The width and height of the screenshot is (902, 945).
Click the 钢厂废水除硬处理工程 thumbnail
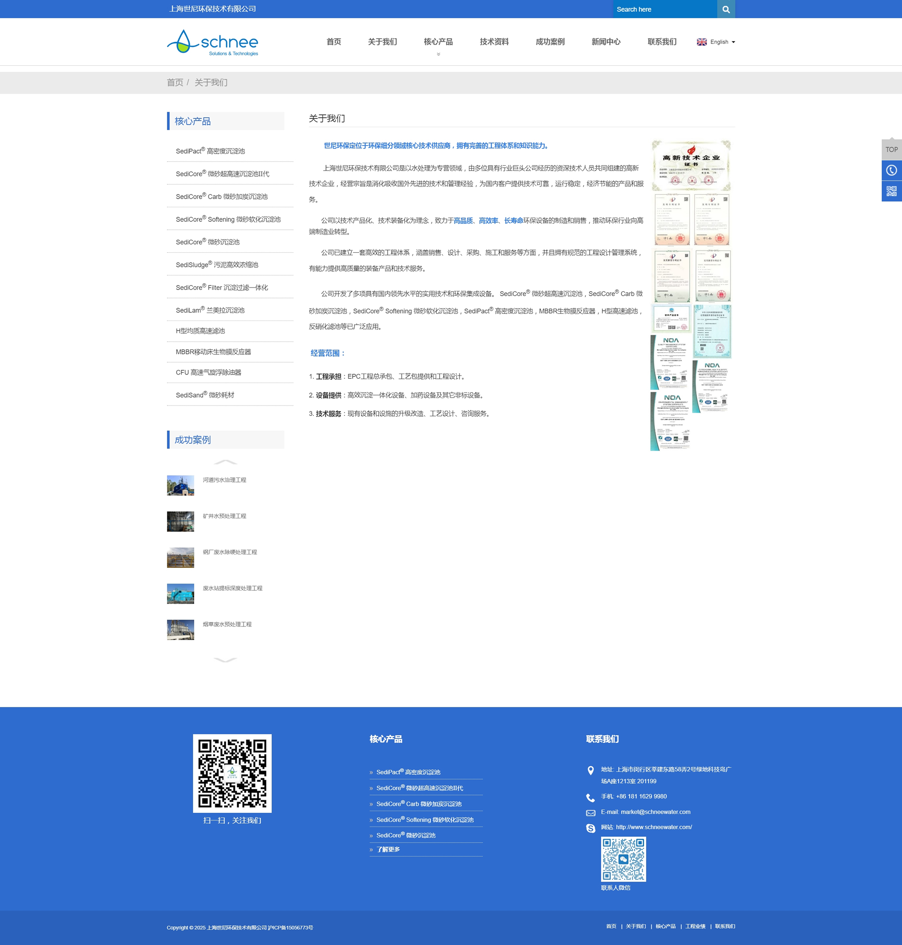click(x=180, y=557)
